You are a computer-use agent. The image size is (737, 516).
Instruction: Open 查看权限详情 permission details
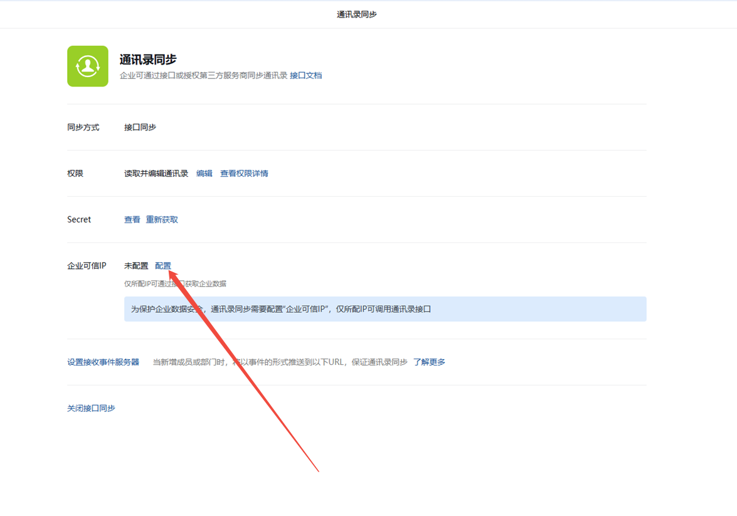tap(244, 174)
